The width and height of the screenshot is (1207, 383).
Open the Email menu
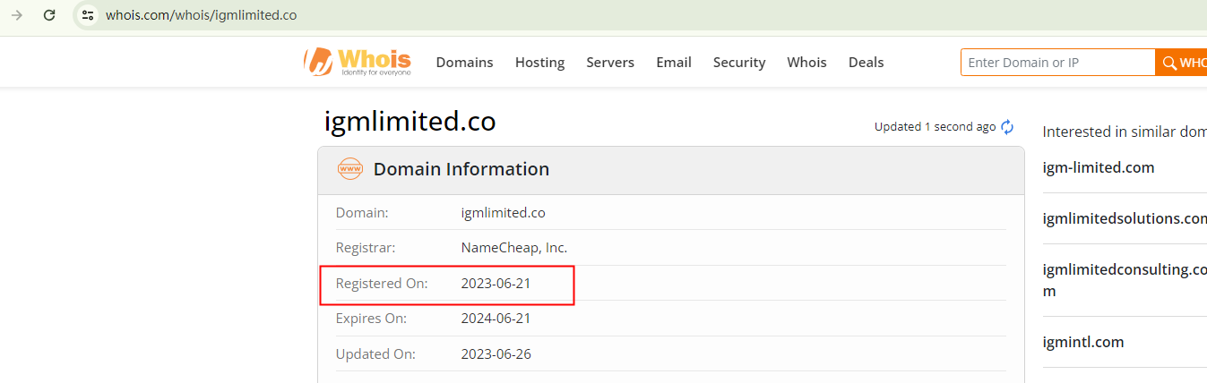673,63
